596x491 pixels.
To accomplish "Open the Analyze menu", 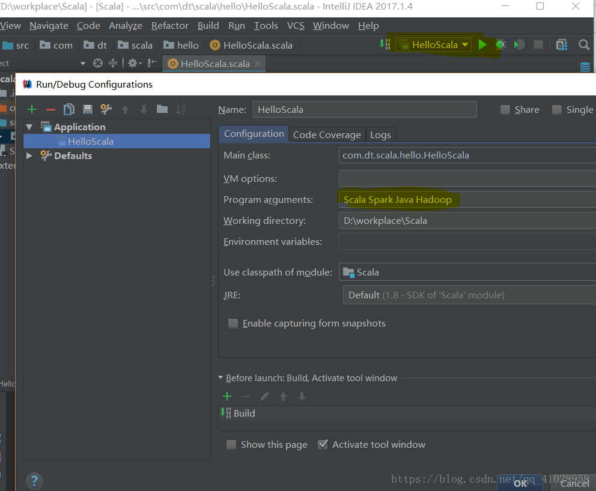I will pyautogui.click(x=126, y=26).
